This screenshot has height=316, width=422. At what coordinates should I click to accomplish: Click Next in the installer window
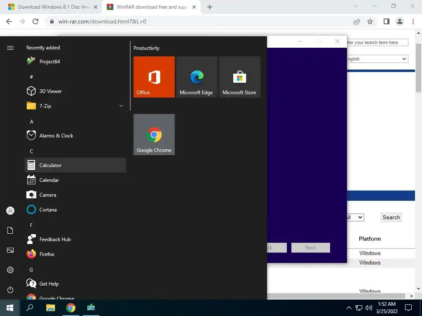pyautogui.click(x=311, y=247)
